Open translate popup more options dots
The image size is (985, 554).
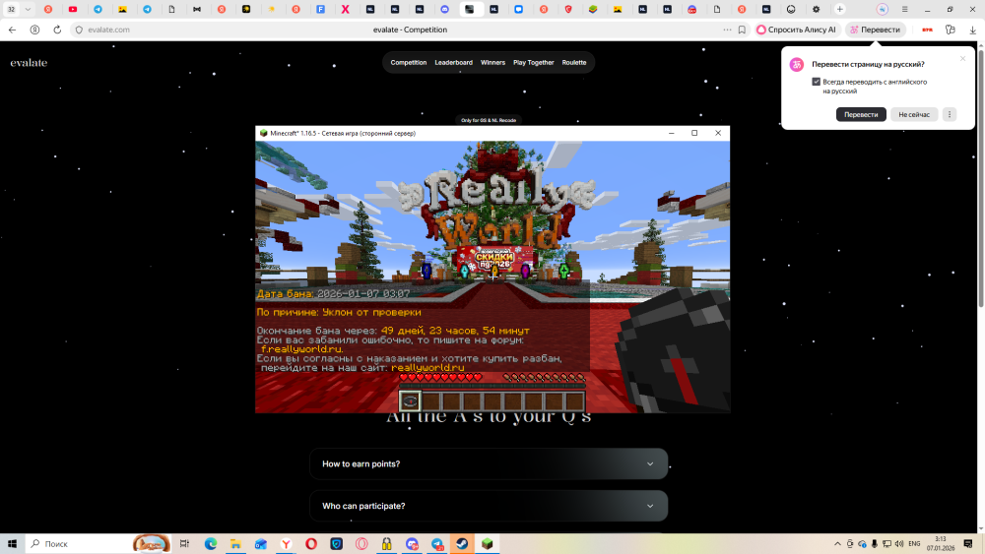point(950,114)
